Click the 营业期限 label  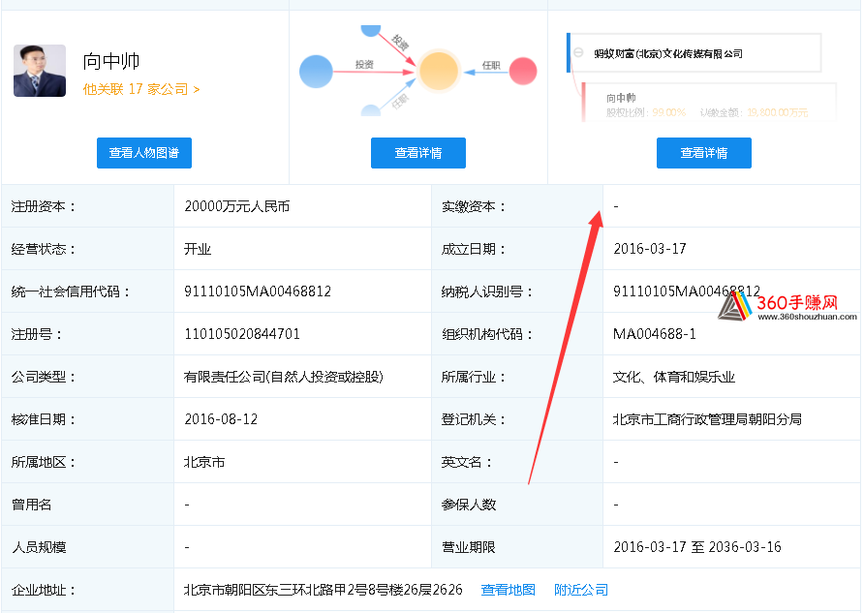point(469,547)
